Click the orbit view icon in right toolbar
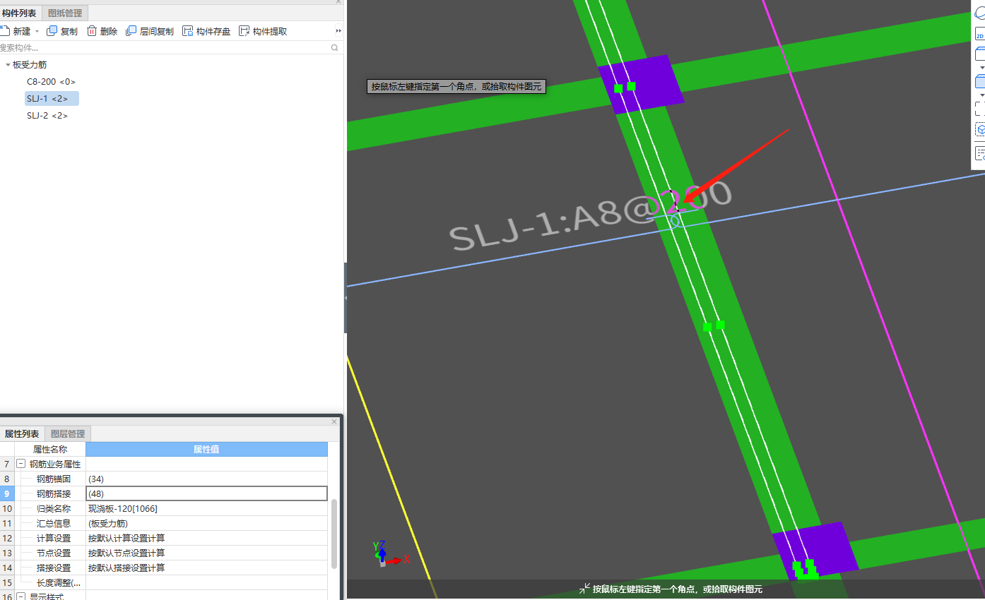 coord(980,13)
